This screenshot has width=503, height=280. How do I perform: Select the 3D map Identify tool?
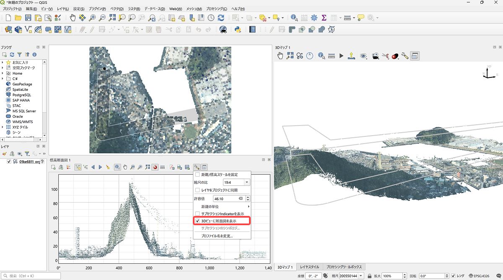(x=322, y=55)
